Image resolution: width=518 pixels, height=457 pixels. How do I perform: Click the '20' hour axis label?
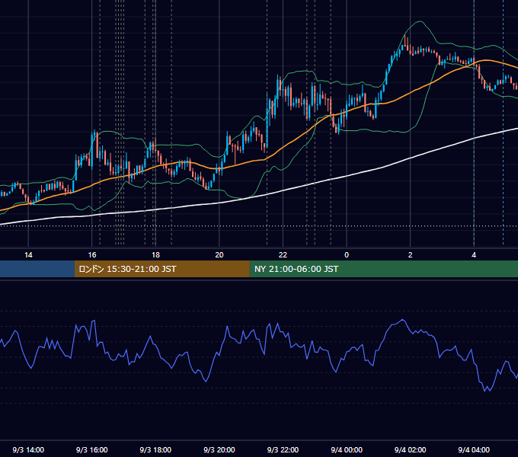[219, 255]
